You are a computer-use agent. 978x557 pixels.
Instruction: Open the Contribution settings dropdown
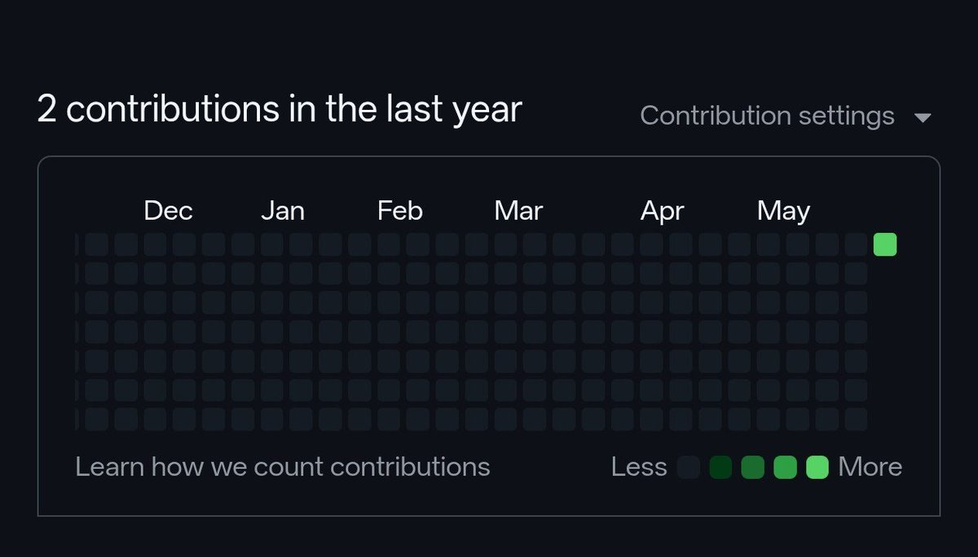(x=785, y=116)
